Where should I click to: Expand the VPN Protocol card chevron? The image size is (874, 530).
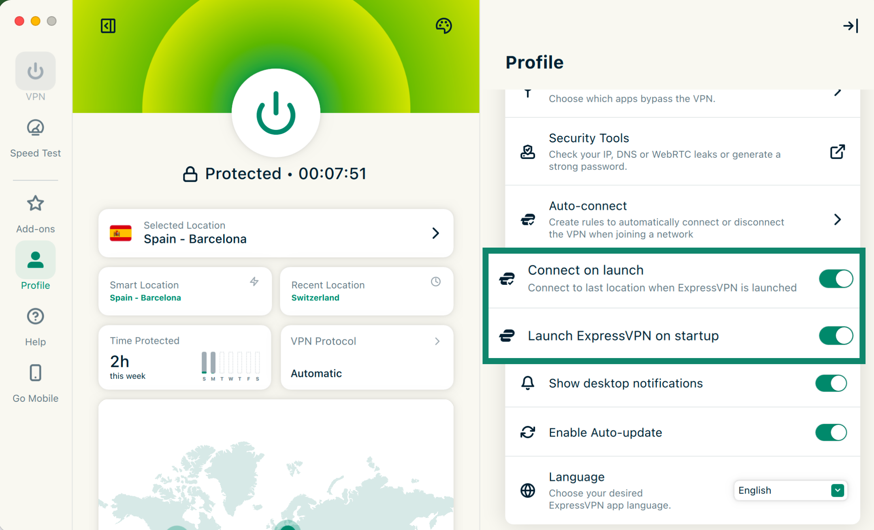tap(437, 341)
